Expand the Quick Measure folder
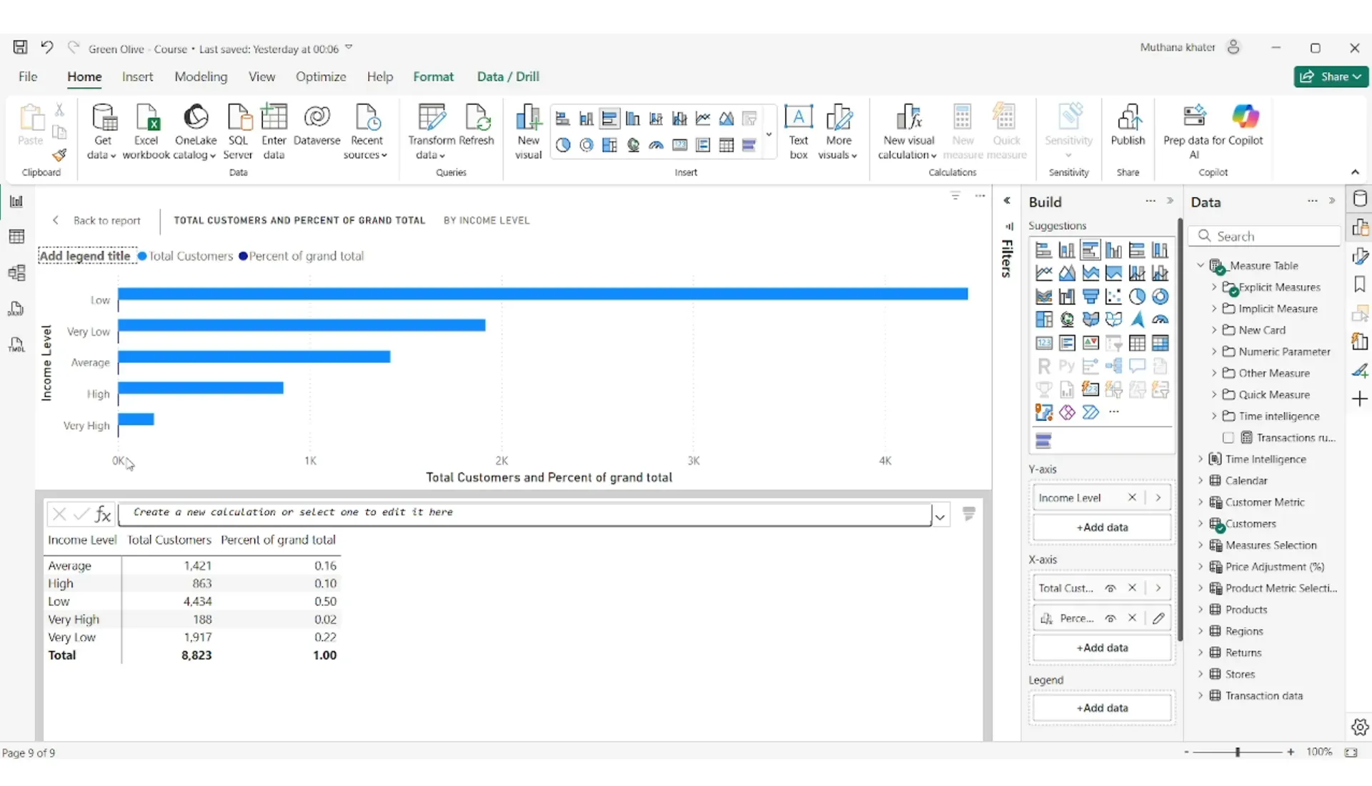Screen dimensions: 1372x786 [1213, 394]
